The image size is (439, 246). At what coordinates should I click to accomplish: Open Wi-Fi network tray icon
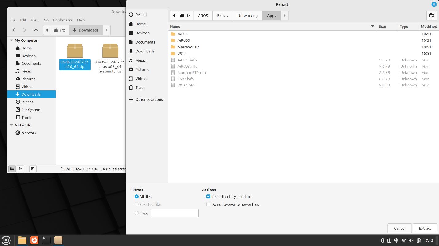click(404, 240)
